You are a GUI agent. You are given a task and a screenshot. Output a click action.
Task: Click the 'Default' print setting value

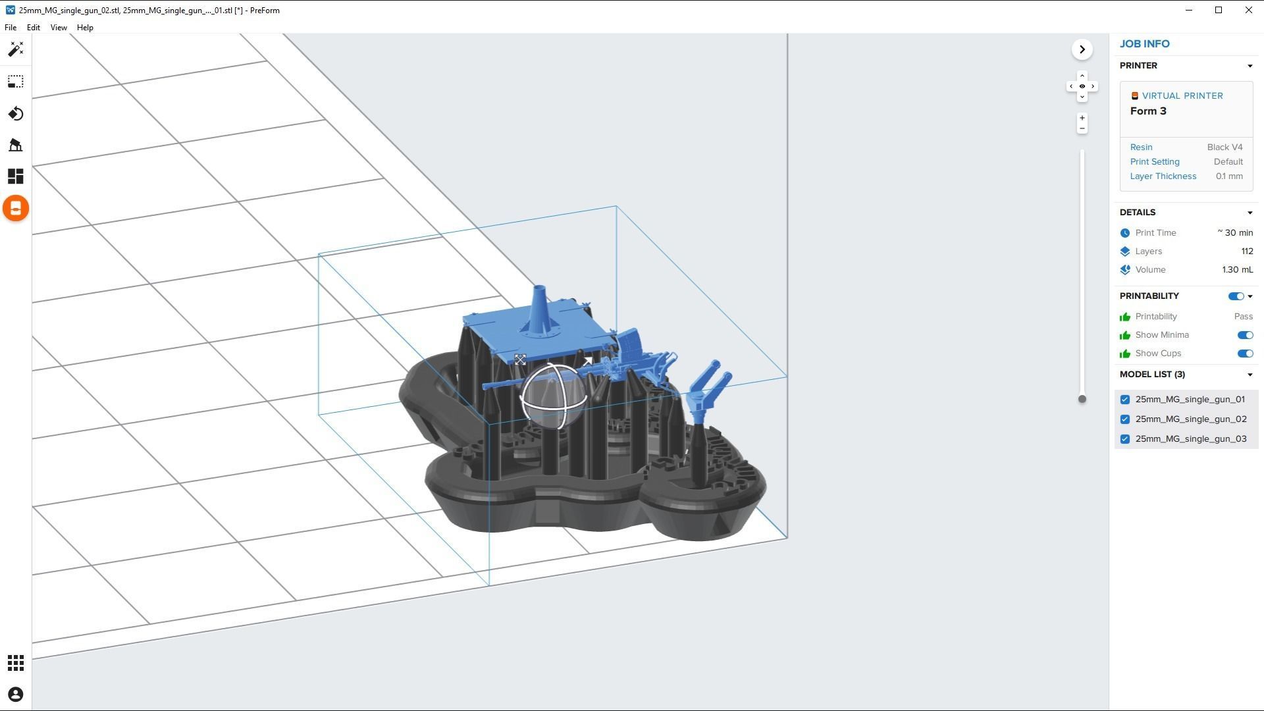click(1228, 162)
